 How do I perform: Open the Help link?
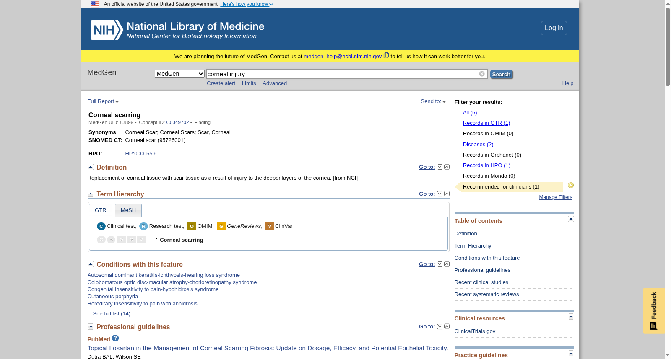pyautogui.click(x=567, y=83)
